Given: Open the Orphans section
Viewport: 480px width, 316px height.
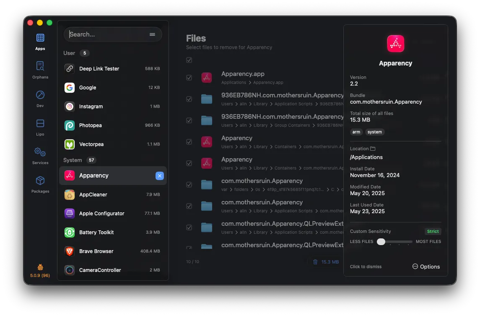Looking at the screenshot, I should point(40,70).
